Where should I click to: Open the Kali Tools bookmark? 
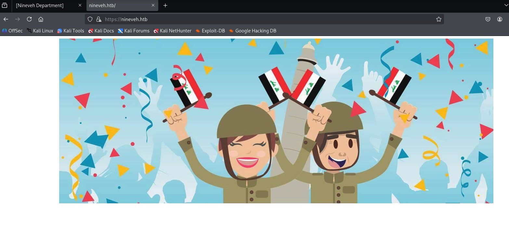71,31
